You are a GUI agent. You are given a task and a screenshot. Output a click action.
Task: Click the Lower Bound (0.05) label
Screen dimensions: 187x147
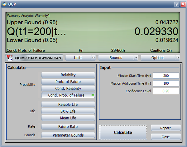pos(32,40)
